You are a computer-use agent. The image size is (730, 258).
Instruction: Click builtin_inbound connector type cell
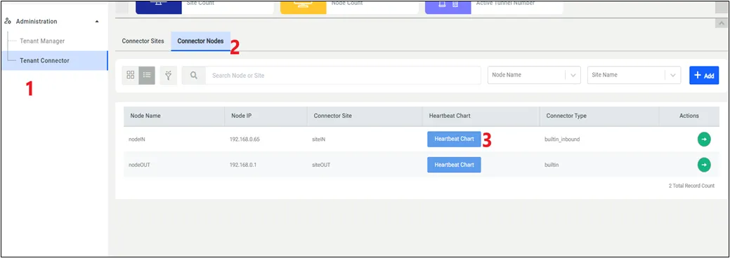click(x=562, y=139)
